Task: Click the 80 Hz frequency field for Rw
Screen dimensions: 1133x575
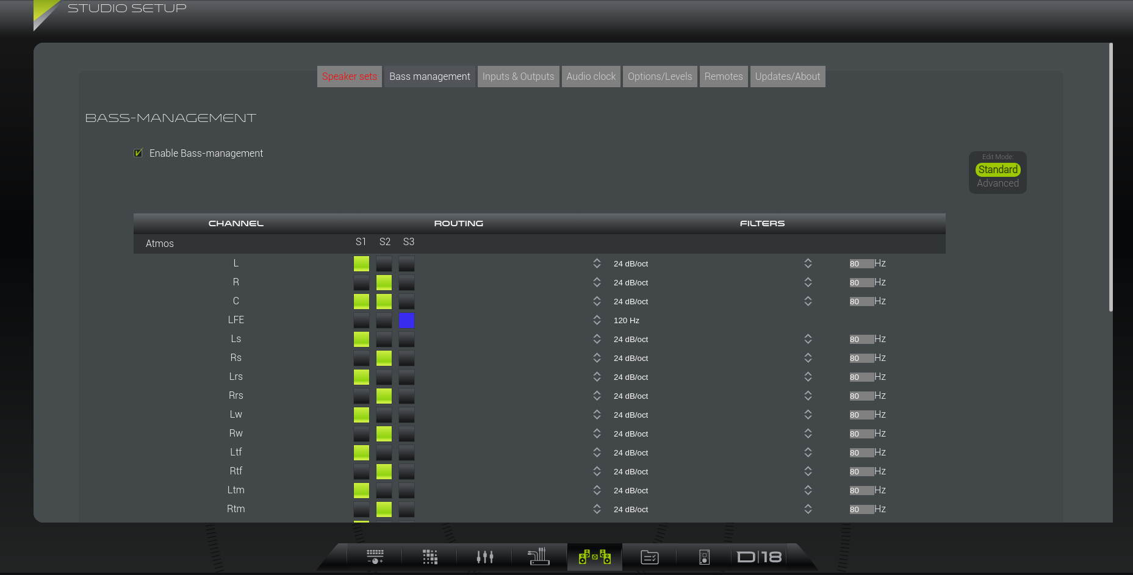Action: tap(861, 434)
